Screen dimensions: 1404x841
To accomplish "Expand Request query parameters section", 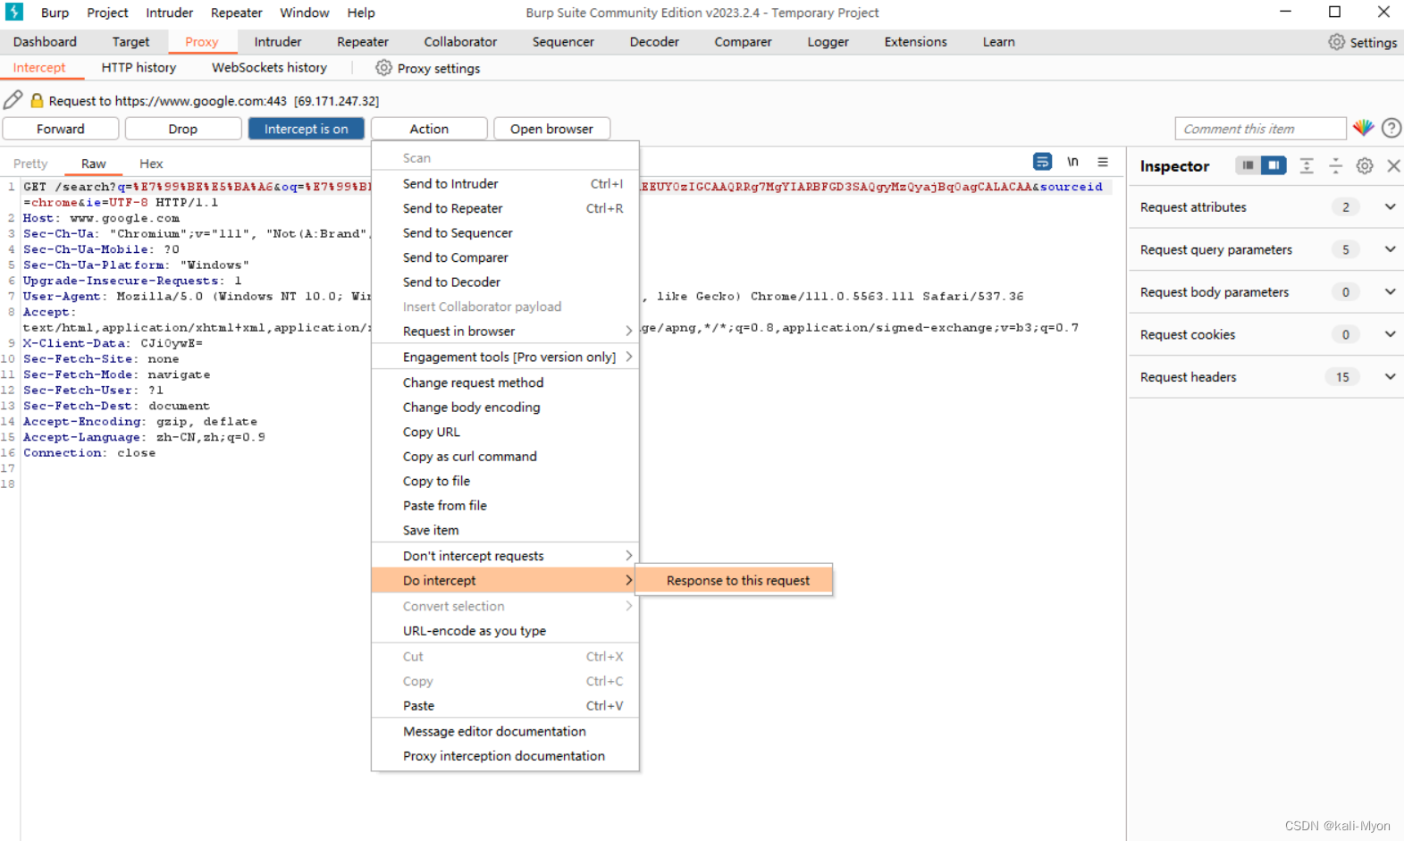I will (1390, 249).
